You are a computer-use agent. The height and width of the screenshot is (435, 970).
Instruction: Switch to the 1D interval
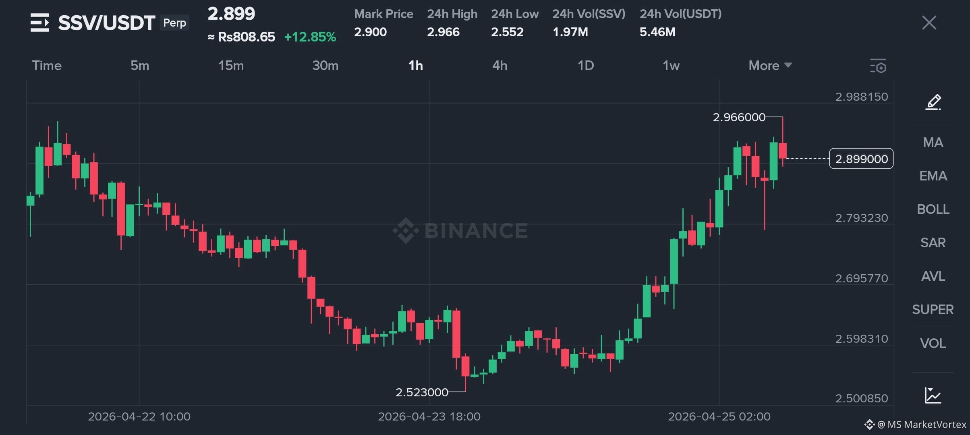[586, 65]
